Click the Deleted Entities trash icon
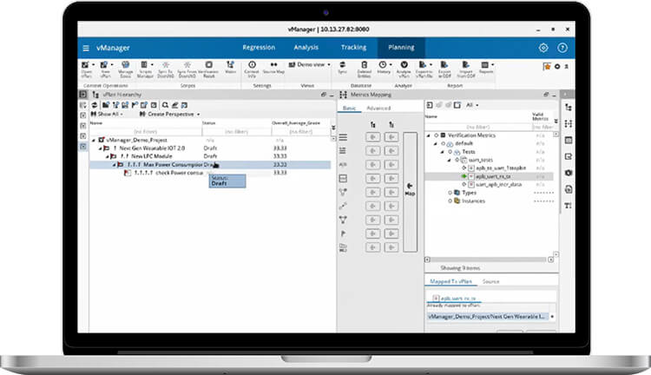Image resolution: width=651 pixels, height=375 pixels. click(x=363, y=67)
